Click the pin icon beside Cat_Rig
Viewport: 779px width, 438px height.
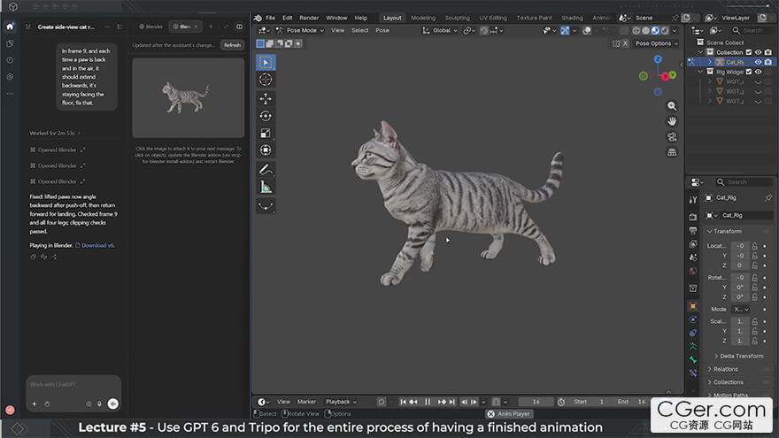point(768,197)
